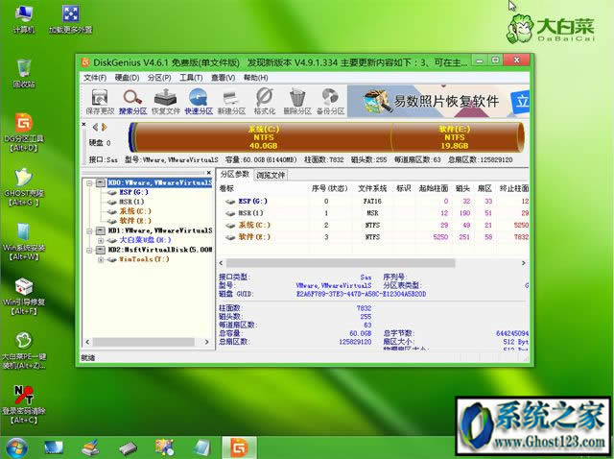
Task: Click the New Partition (新建分区) icon
Action: 231,101
